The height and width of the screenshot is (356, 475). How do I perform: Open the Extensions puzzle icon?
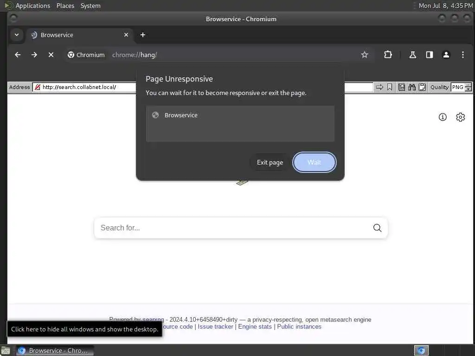[388, 55]
